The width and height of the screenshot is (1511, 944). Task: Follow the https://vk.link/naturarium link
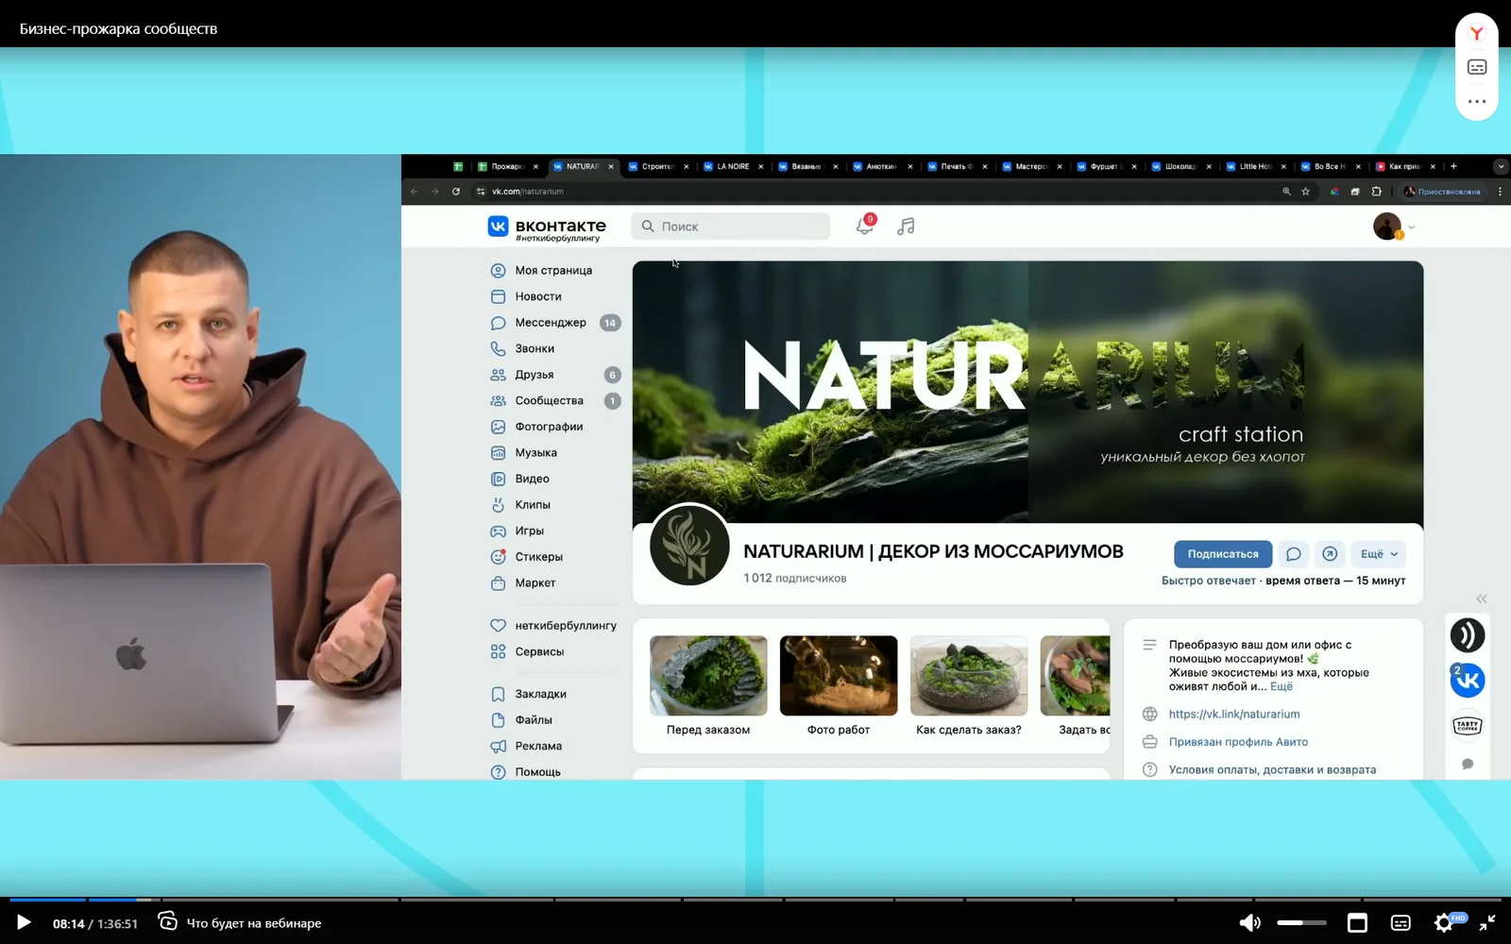pyautogui.click(x=1234, y=715)
